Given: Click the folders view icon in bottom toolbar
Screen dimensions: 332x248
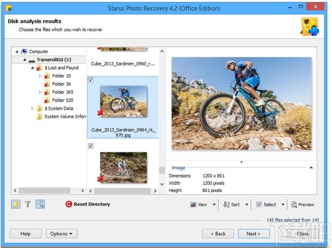Looking at the screenshot, I should [16, 204].
